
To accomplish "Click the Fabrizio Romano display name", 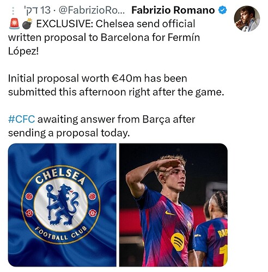I will tap(173, 10).
